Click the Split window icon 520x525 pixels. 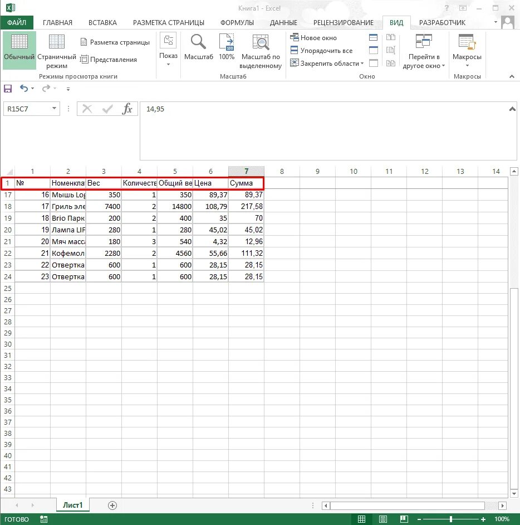click(373, 37)
